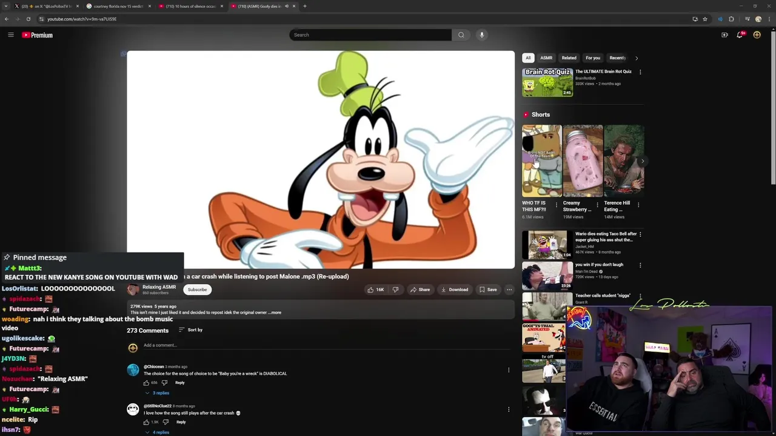The image size is (776, 436).
Task: Open Creamy Strawberry short thumbnail
Action: 583,161
